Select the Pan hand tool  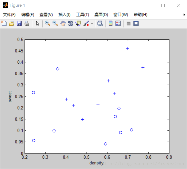tap(63, 23)
